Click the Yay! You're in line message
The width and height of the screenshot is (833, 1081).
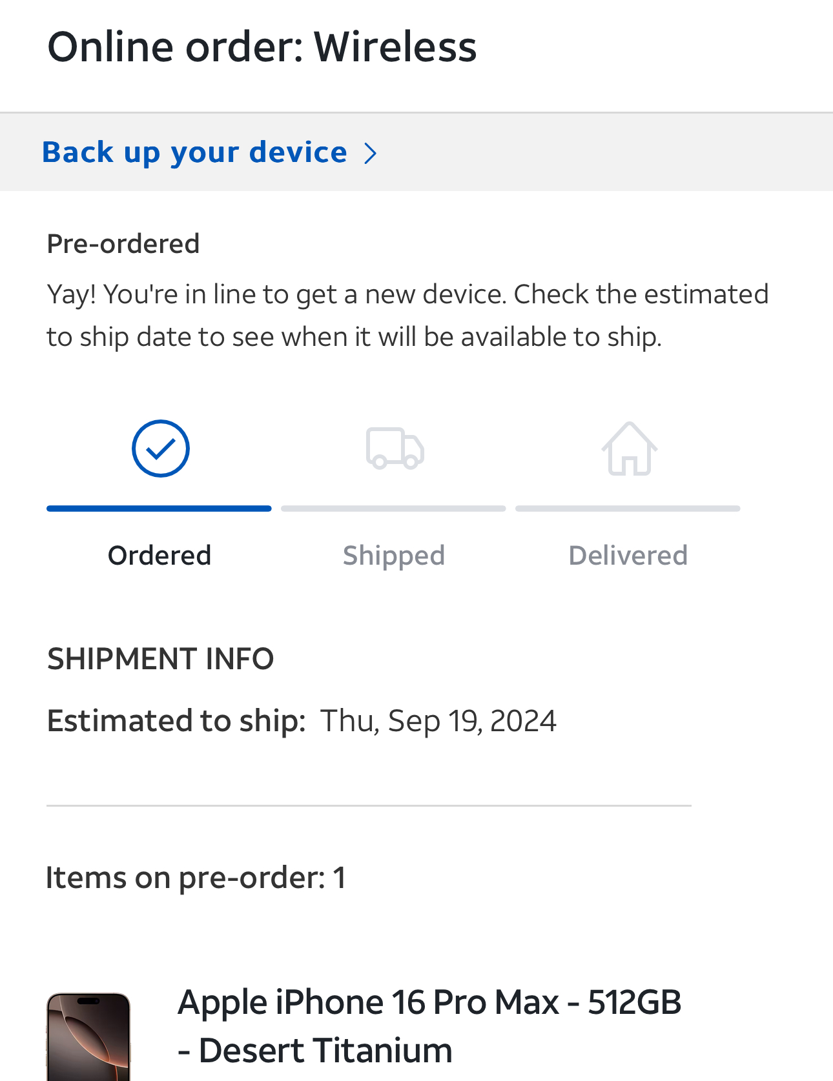pyautogui.click(x=408, y=315)
